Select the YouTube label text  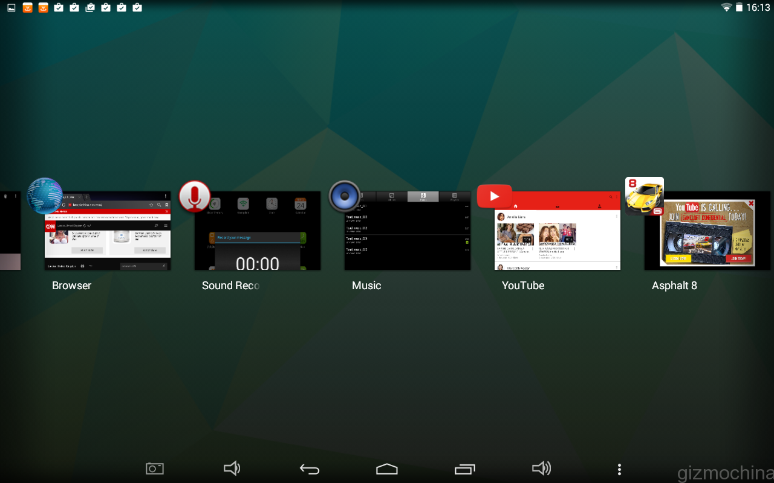(x=523, y=286)
